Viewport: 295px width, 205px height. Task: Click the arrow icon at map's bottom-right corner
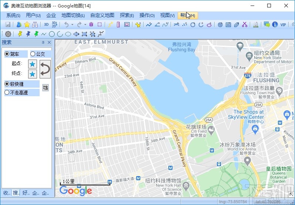click(x=291, y=195)
